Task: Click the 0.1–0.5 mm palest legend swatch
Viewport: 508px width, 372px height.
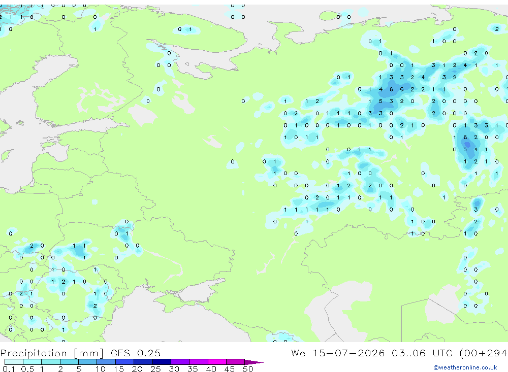Action: click(x=14, y=362)
